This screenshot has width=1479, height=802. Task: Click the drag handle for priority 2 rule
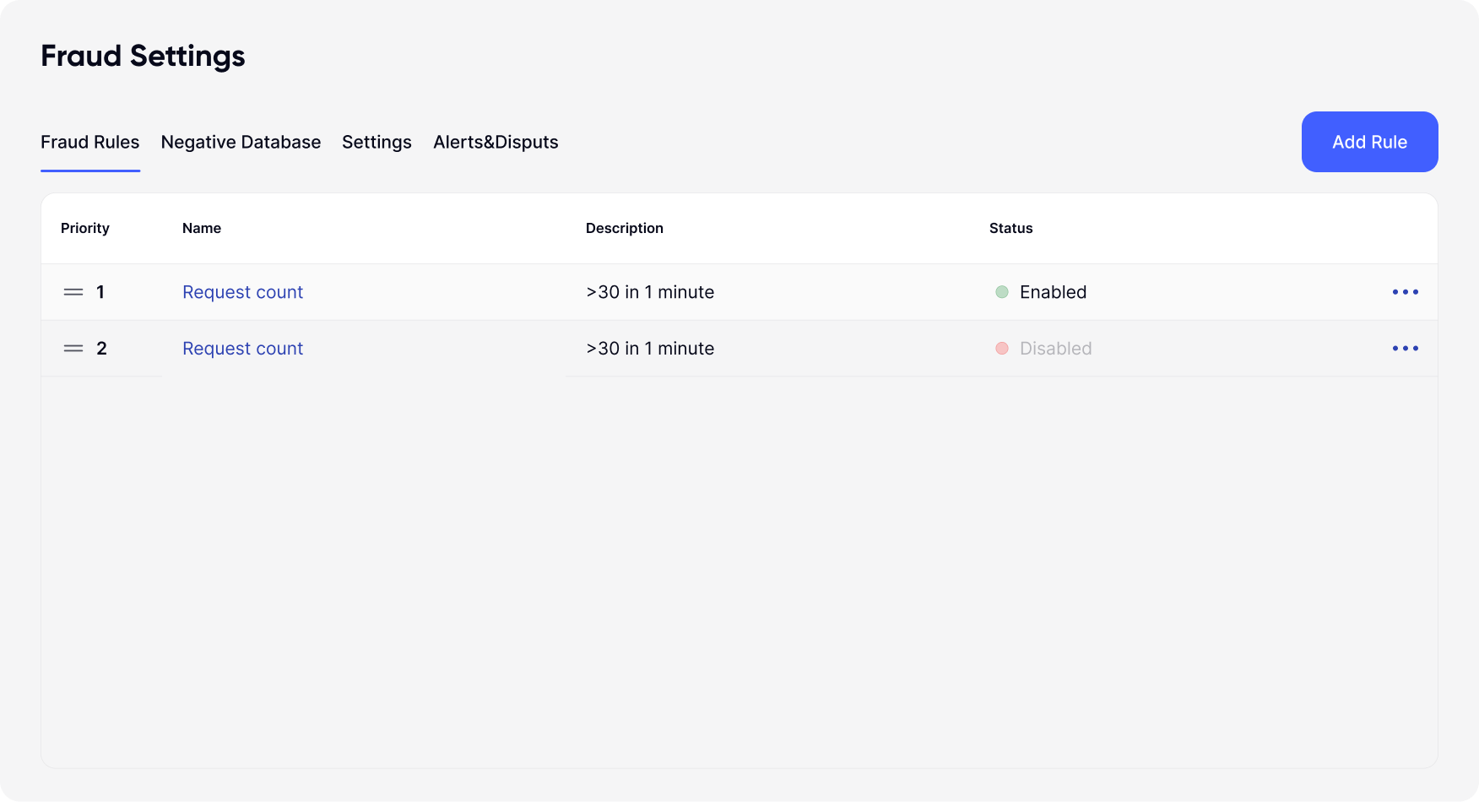click(x=73, y=349)
